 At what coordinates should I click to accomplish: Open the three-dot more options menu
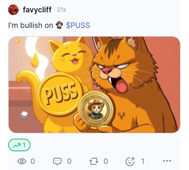tap(167, 161)
